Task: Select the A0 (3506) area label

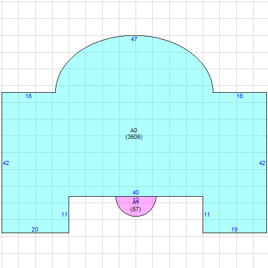Action: coord(134,133)
